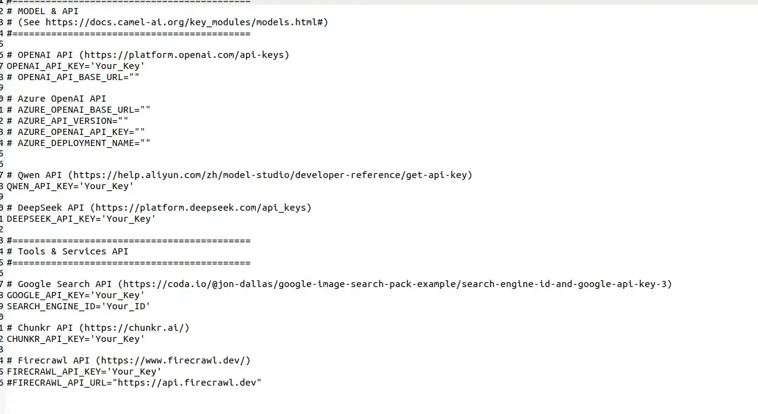
Task: Click the '# Tools & Services API' heading
Action: pos(68,251)
